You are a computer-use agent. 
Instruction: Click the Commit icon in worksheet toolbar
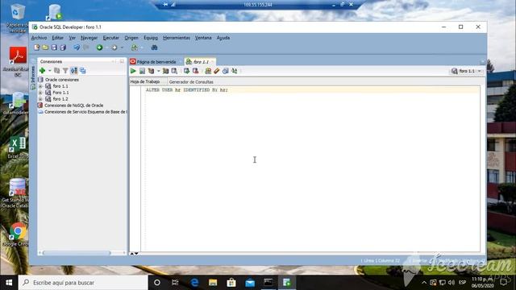tap(186, 71)
